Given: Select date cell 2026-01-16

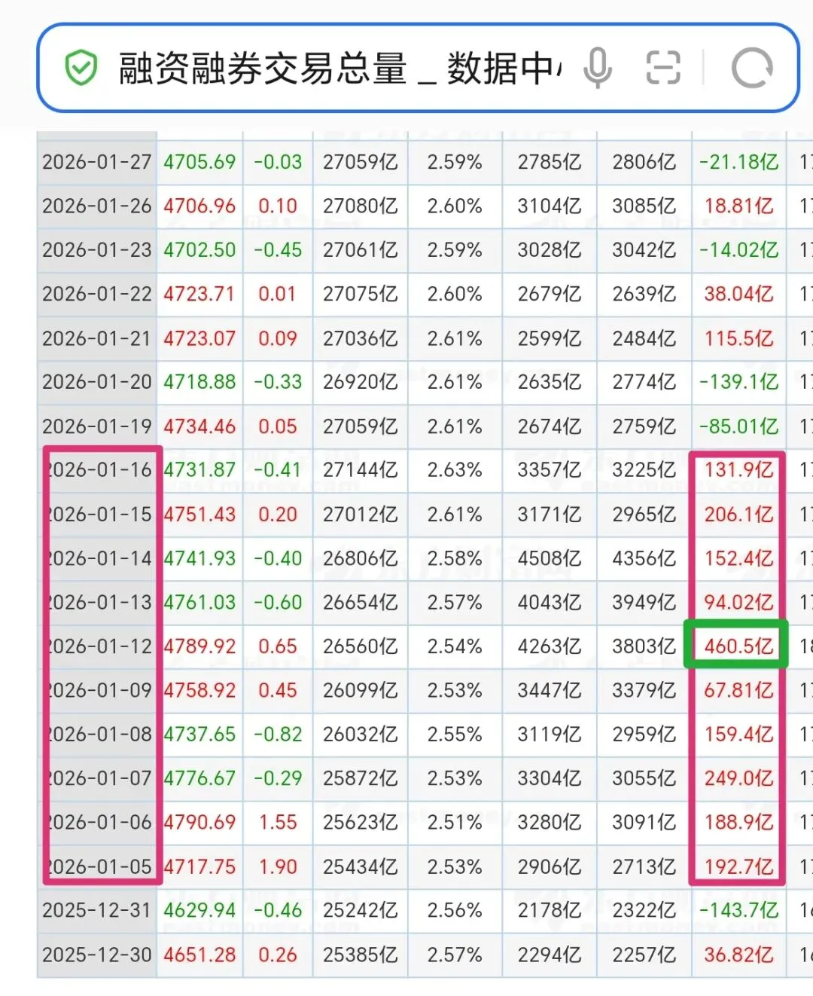Looking at the screenshot, I should 97,470.
